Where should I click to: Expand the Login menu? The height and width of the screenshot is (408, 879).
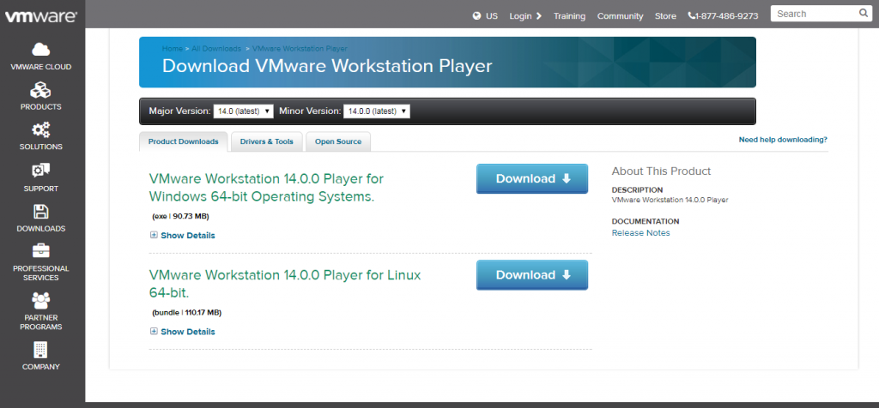[525, 15]
